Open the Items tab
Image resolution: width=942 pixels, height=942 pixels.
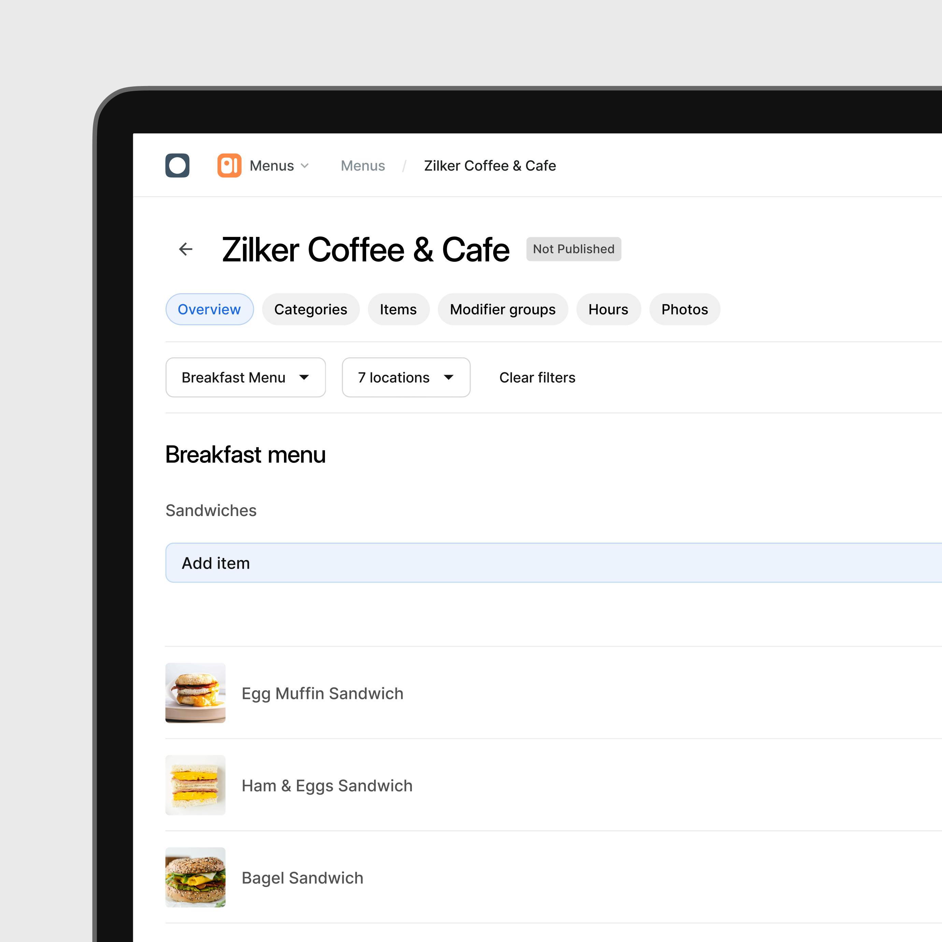click(398, 309)
